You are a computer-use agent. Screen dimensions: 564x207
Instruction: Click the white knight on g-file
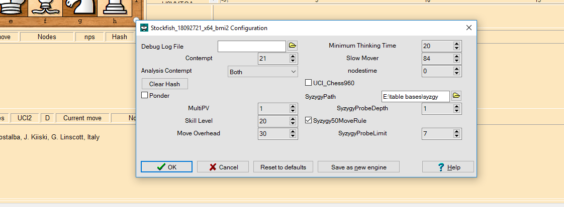click(80, 8)
